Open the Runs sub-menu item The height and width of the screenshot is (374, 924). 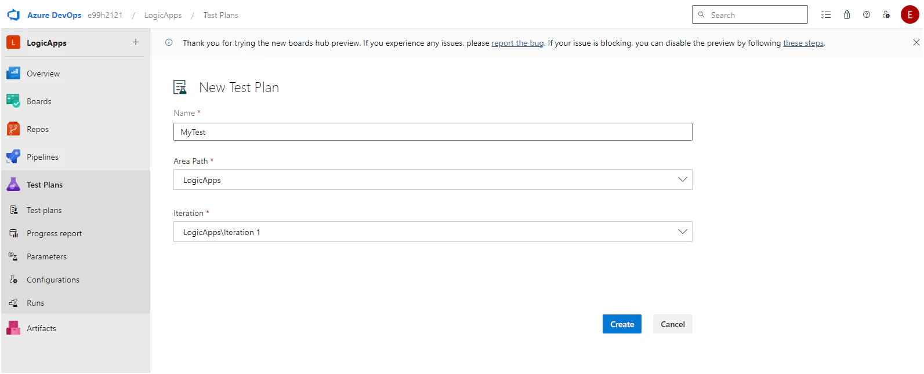(75, 303)
